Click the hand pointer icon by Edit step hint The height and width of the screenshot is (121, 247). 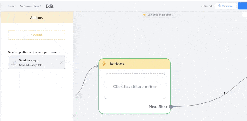point(144,15)
